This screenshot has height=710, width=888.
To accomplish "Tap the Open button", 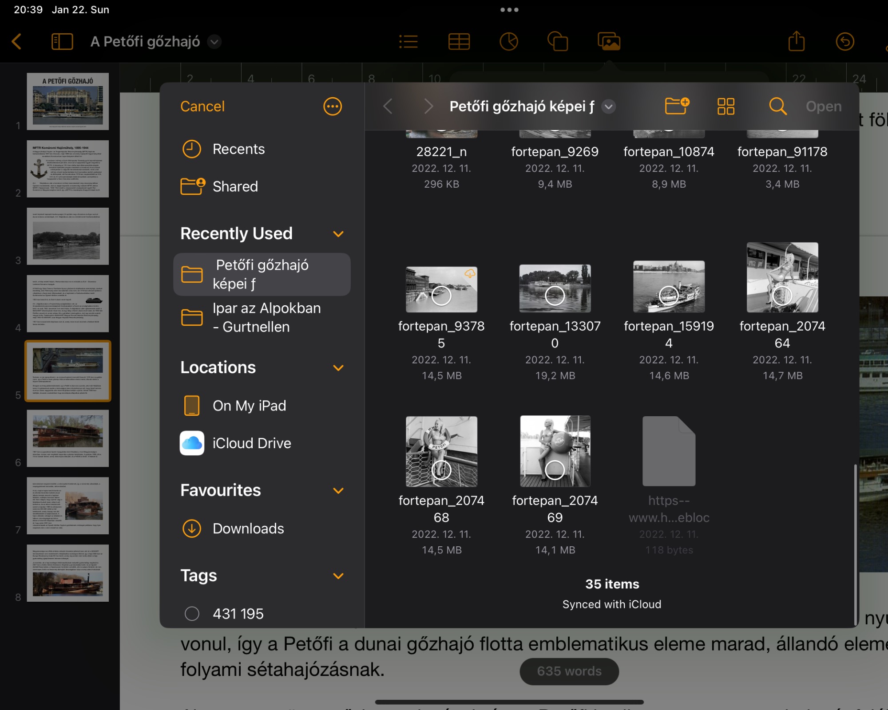I will pyautogui.click(x=824, y=106).
